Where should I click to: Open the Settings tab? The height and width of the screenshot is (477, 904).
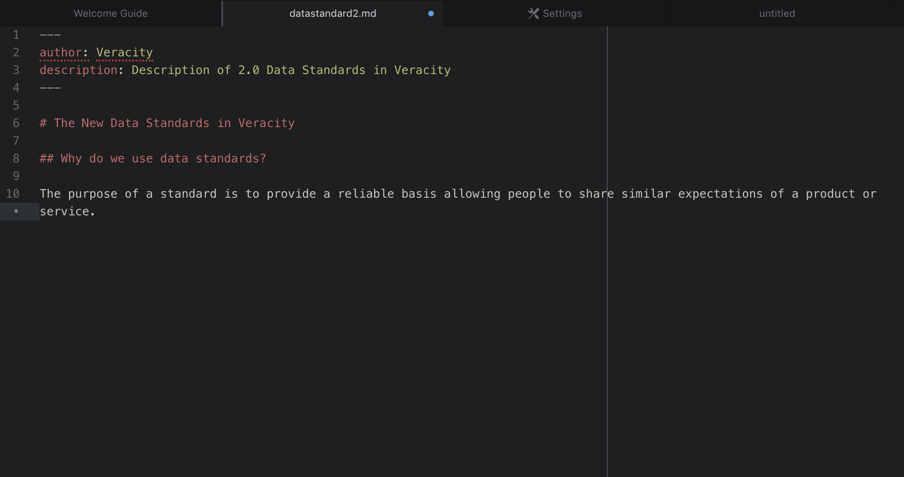(555, 13)
